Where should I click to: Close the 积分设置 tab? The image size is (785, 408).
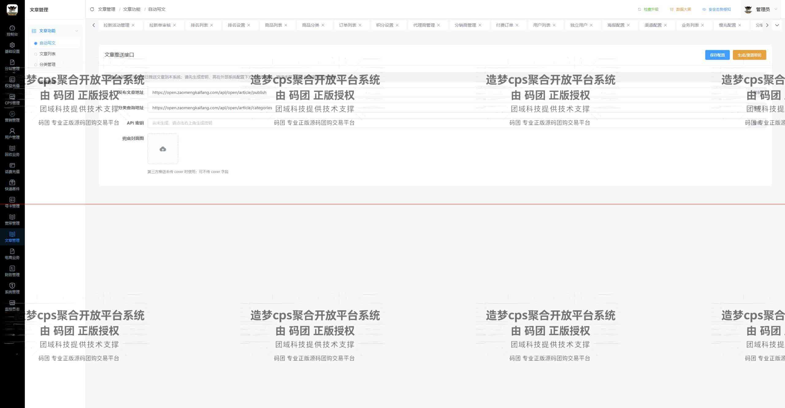pyautogui.click(x=397, y=25)
